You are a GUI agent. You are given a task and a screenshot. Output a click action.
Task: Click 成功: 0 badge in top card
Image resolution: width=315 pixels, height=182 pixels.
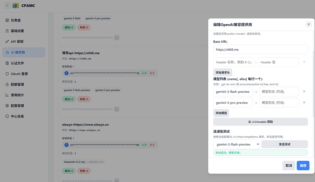[x=69, y=27]
